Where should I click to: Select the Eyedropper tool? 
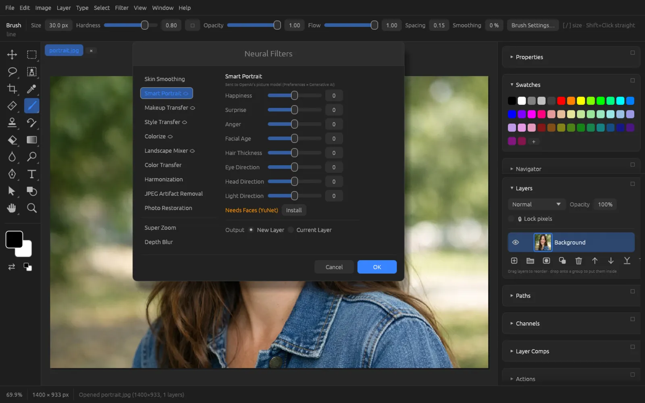[x=32, y=89]
